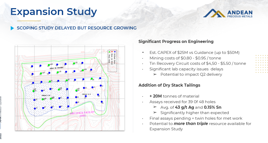Click the Expansion Study slide title

point(53,12)
